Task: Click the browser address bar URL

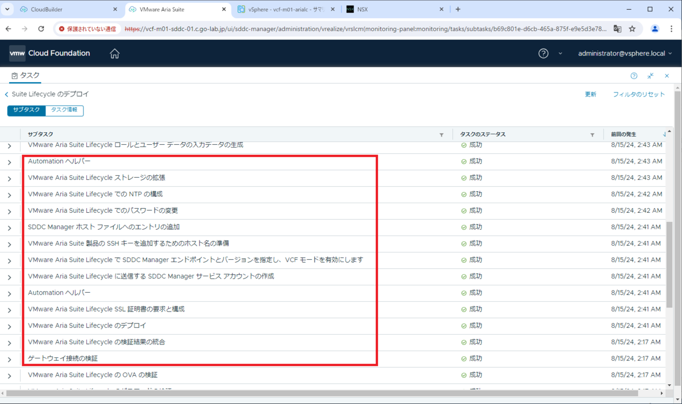Action: pyautogui.click(x=367, y=28)
